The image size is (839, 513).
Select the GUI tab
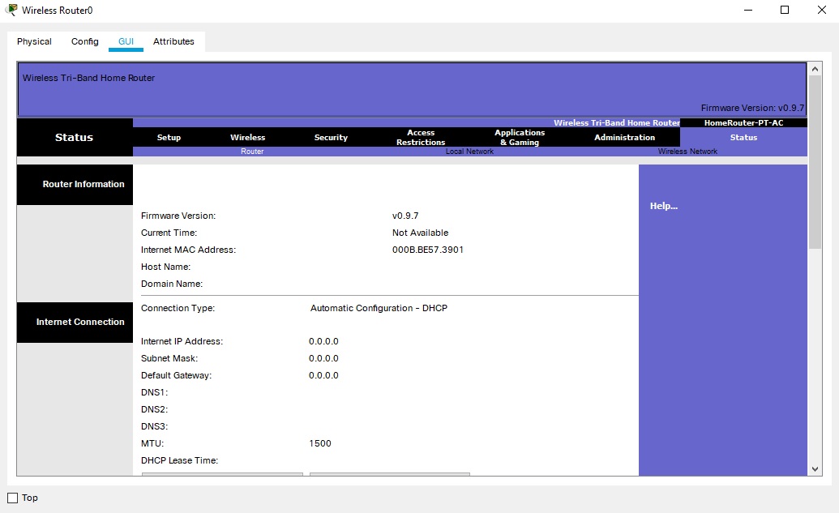(126, 41)
